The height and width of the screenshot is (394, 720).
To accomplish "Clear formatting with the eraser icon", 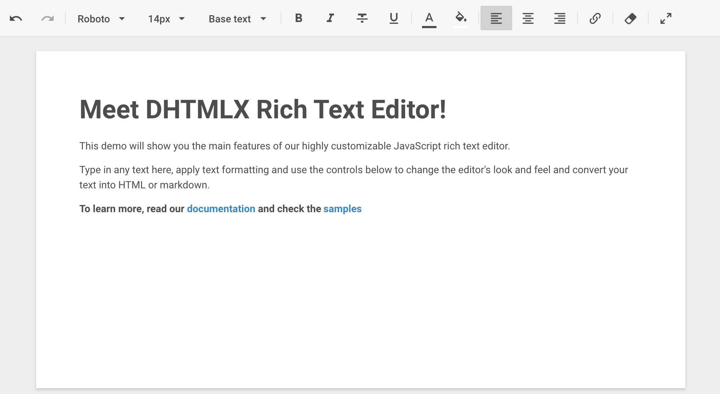I will click(x=631, y=18).
